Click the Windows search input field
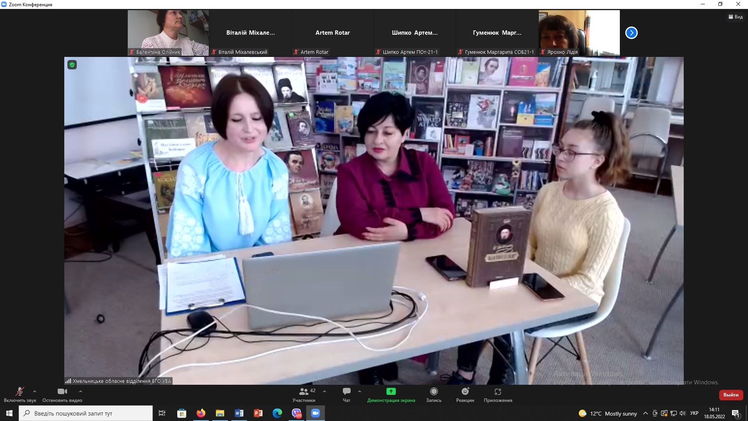 pyautogui.click(x=86, y=413)
